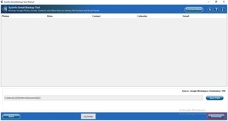Open the about info icon
This screenshot has height=121, width=228.
223,9
